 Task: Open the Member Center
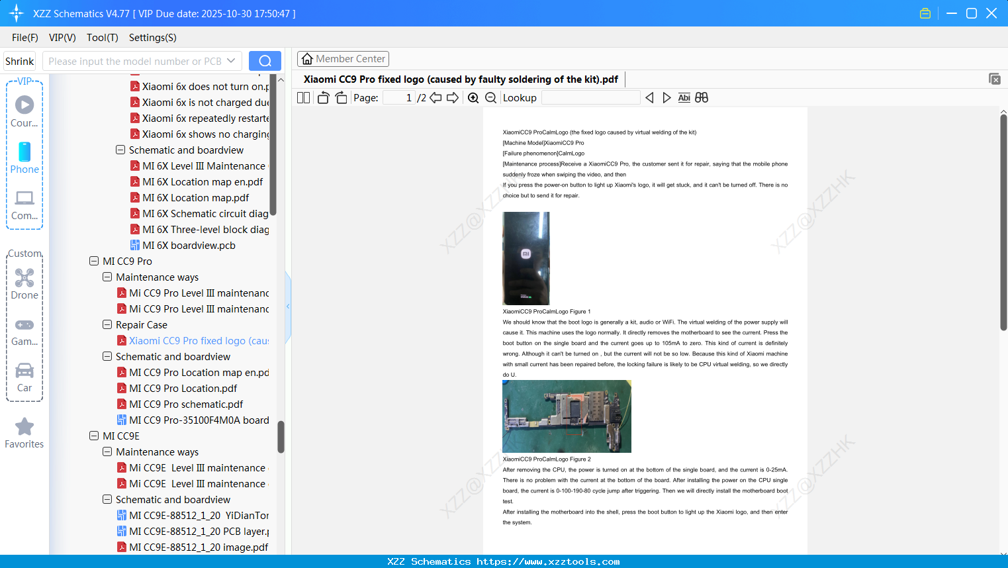(x=343, y=59)
